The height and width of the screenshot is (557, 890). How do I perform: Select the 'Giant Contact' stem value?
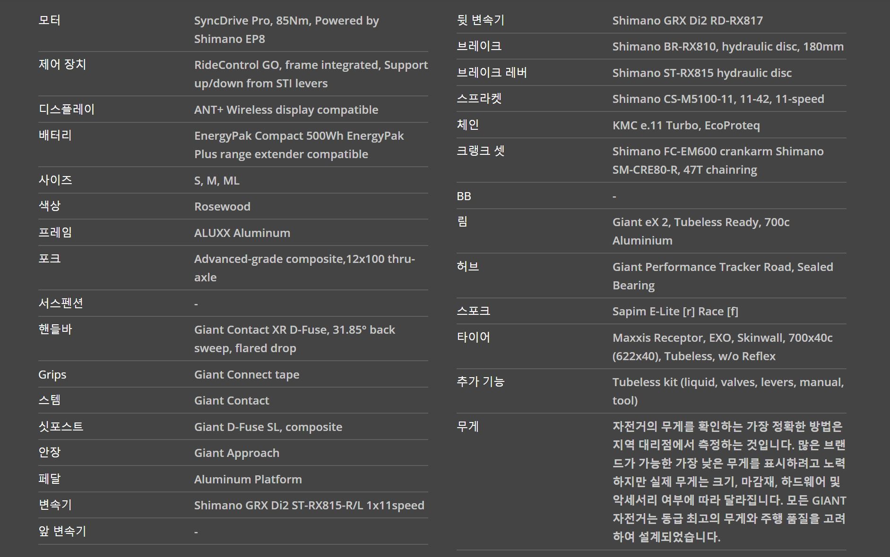coord(232,401)
